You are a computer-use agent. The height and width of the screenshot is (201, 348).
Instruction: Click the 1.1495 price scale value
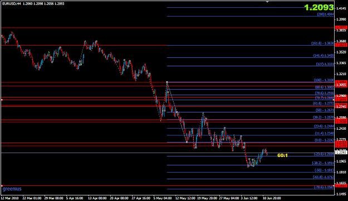click(341, 194)
